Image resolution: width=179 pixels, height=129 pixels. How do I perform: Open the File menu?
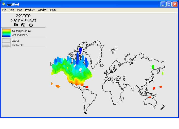click(x=4, y=10)
